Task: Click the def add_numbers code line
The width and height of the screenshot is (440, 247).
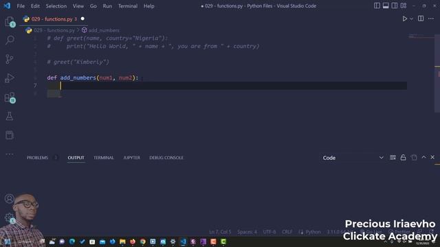Action: click(x=93, y=78)
